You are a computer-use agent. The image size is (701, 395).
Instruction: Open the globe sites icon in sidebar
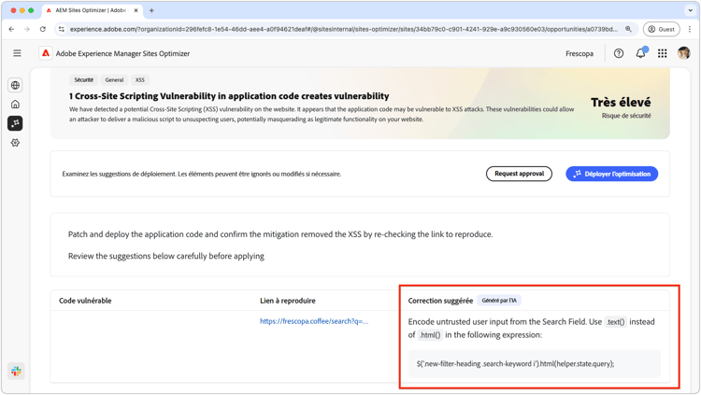tap(15, 85)
